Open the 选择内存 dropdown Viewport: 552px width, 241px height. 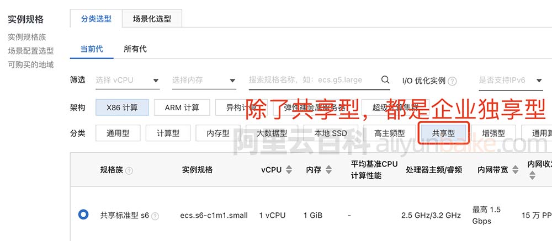click(x=204, y=80)
